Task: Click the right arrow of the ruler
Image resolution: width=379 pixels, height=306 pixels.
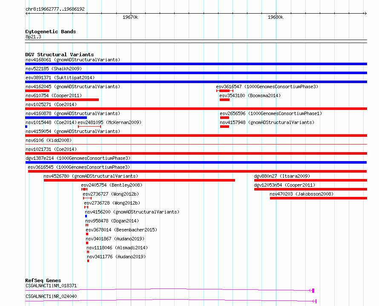Action: 365,14
